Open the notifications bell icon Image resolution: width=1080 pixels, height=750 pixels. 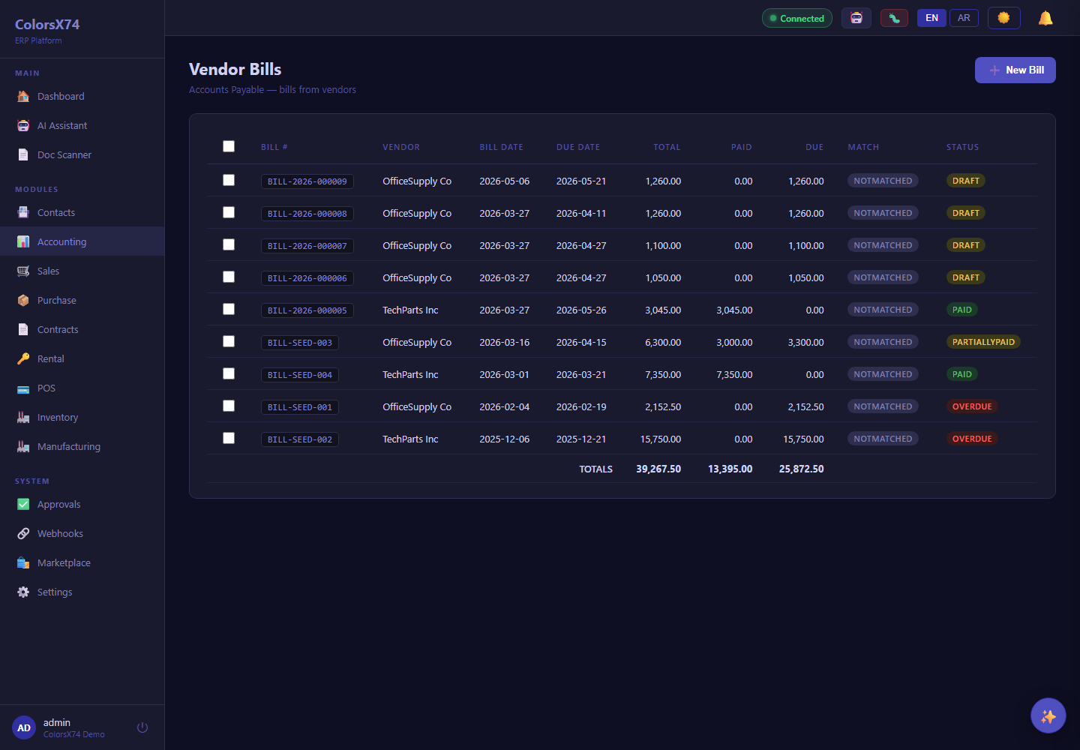(1045, 18)
